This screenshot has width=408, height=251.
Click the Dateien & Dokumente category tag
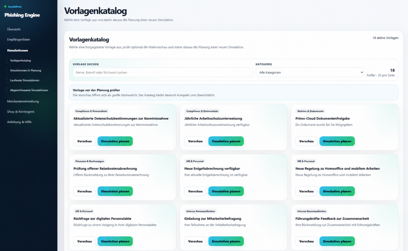[310, 111]
